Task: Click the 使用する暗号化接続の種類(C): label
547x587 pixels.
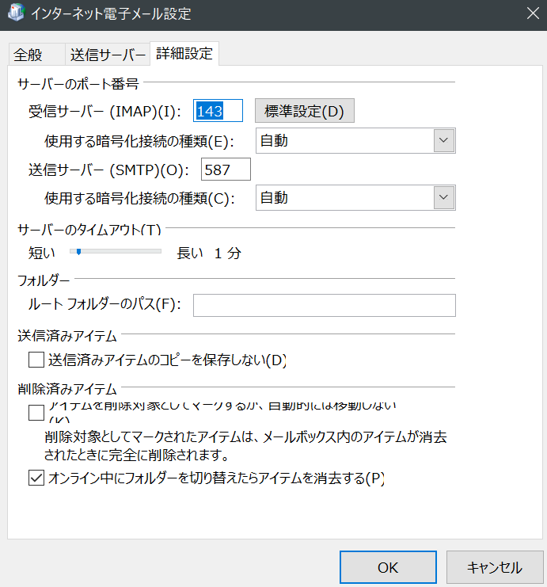Action: click(x=139, y=198)
